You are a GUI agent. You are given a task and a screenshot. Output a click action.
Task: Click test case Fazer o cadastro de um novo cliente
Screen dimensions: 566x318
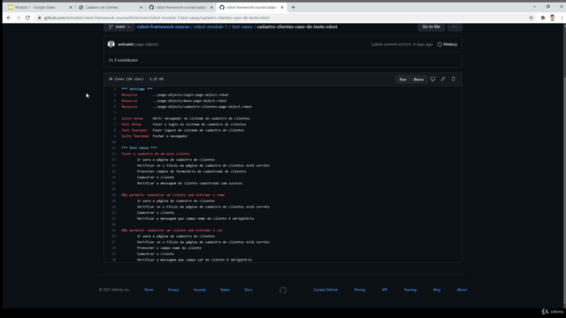156,154
